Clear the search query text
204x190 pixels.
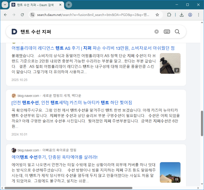pos(156,32)
